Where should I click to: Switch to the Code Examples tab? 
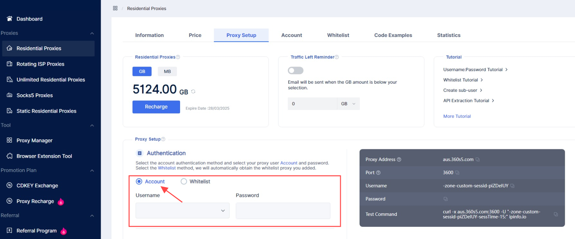click(393, 35)
